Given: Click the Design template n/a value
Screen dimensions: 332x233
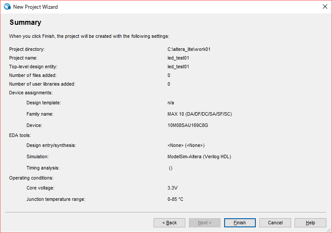Looking at the screenshot, I should pyautogui.click(x=171, y=103).
